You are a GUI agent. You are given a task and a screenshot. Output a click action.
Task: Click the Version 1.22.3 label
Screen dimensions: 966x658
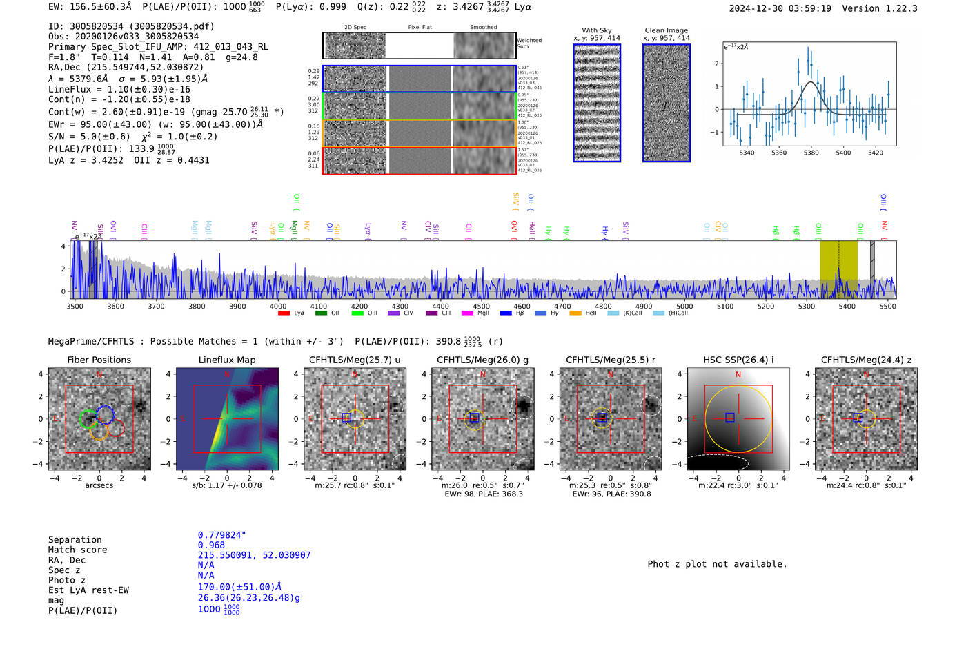point(880,8)
